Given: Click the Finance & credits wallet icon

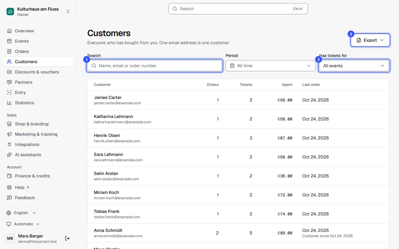Looking at the screenshot, I should (9, 176).
